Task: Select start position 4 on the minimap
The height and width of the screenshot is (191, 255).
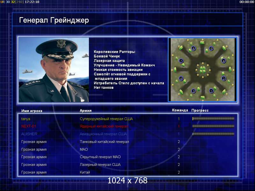Action: tap(224, 61)
